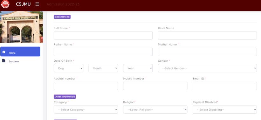Focus the Hindi Name text field
Screen dimensions: 261x120
click(207, 36)
